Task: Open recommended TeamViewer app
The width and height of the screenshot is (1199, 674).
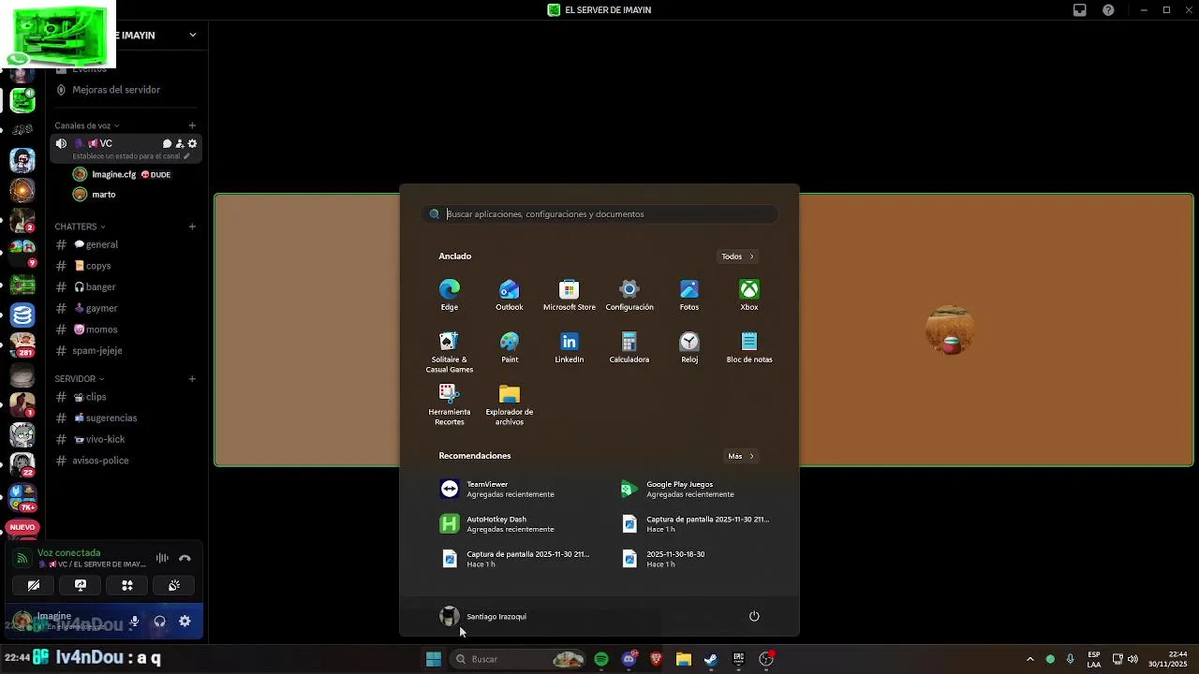Action: (x=511, y=489)
